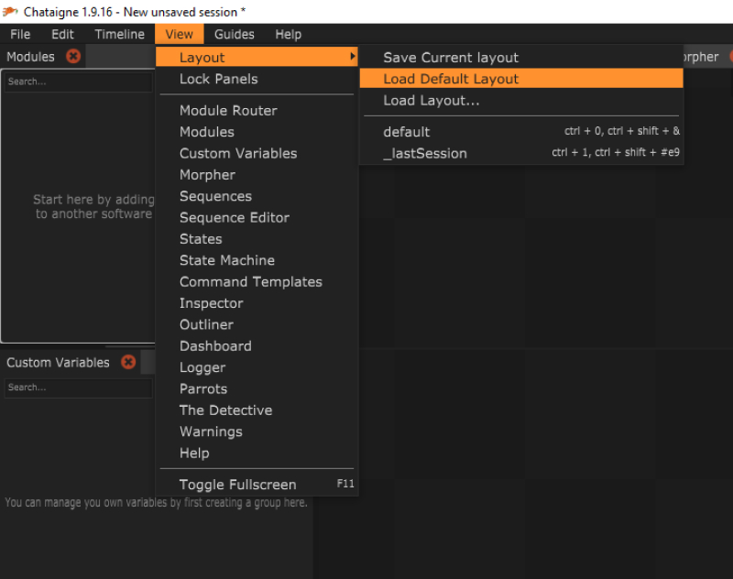
Task: Open The Detective panel
Action: [x=225, y=410]
